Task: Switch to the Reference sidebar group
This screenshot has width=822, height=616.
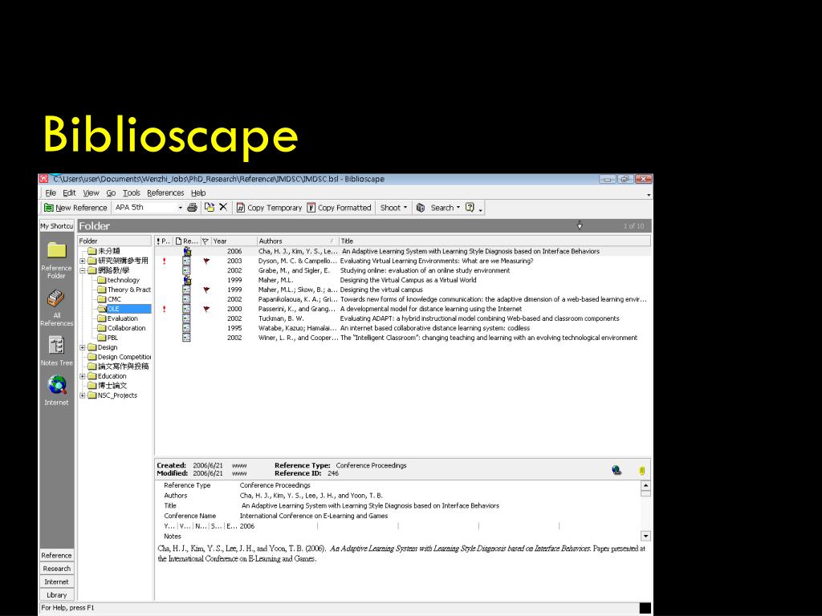Action: pyautogui.click(x=57, y=555)
